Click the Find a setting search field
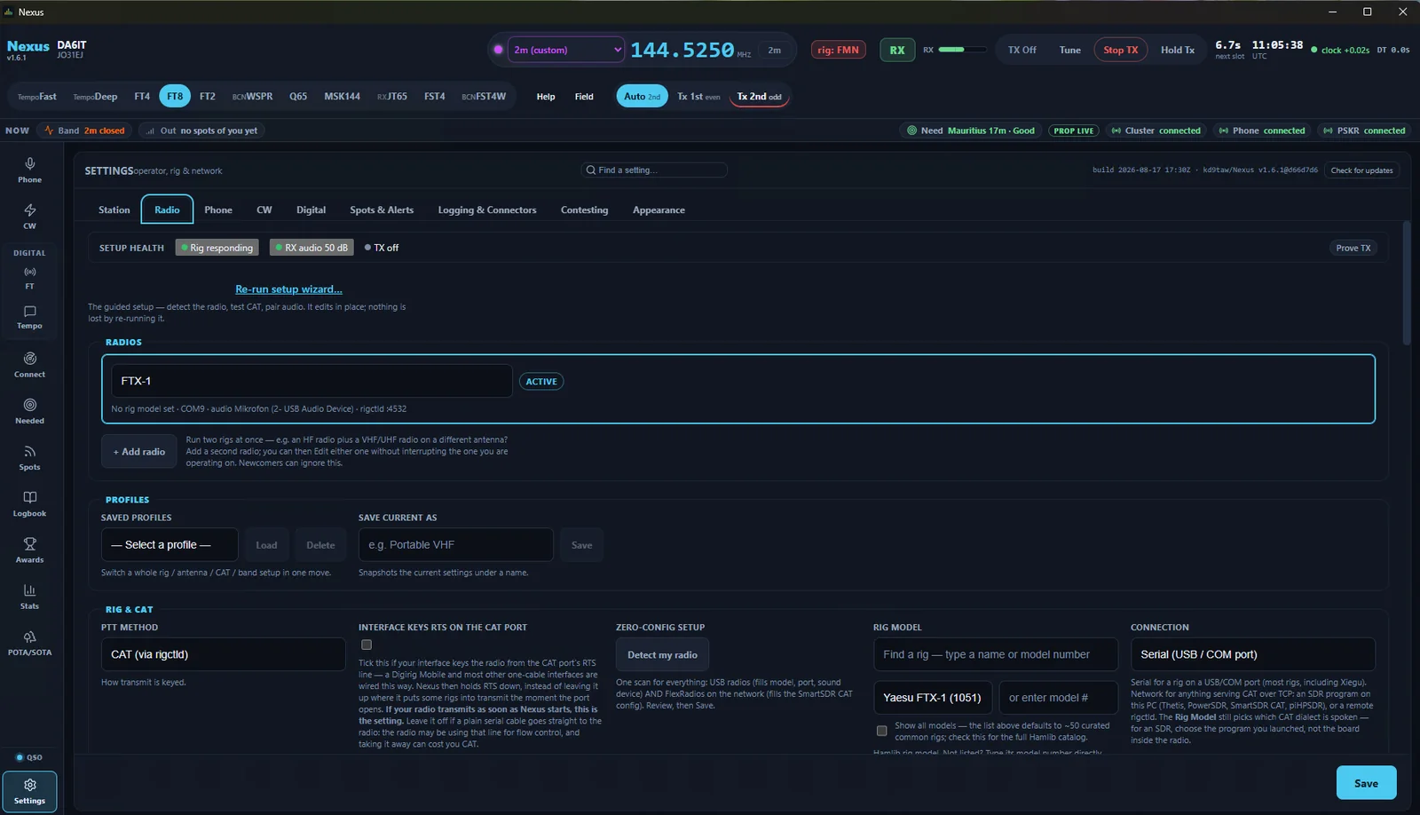The height and width of the screenshot is (815, 1420). [x=654, y=170]
